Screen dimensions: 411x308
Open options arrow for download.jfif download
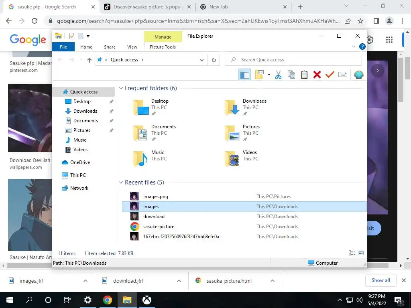tap(179, 281)
